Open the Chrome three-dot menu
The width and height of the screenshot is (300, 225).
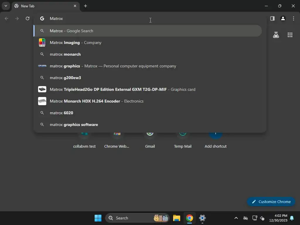coord(294,18)
